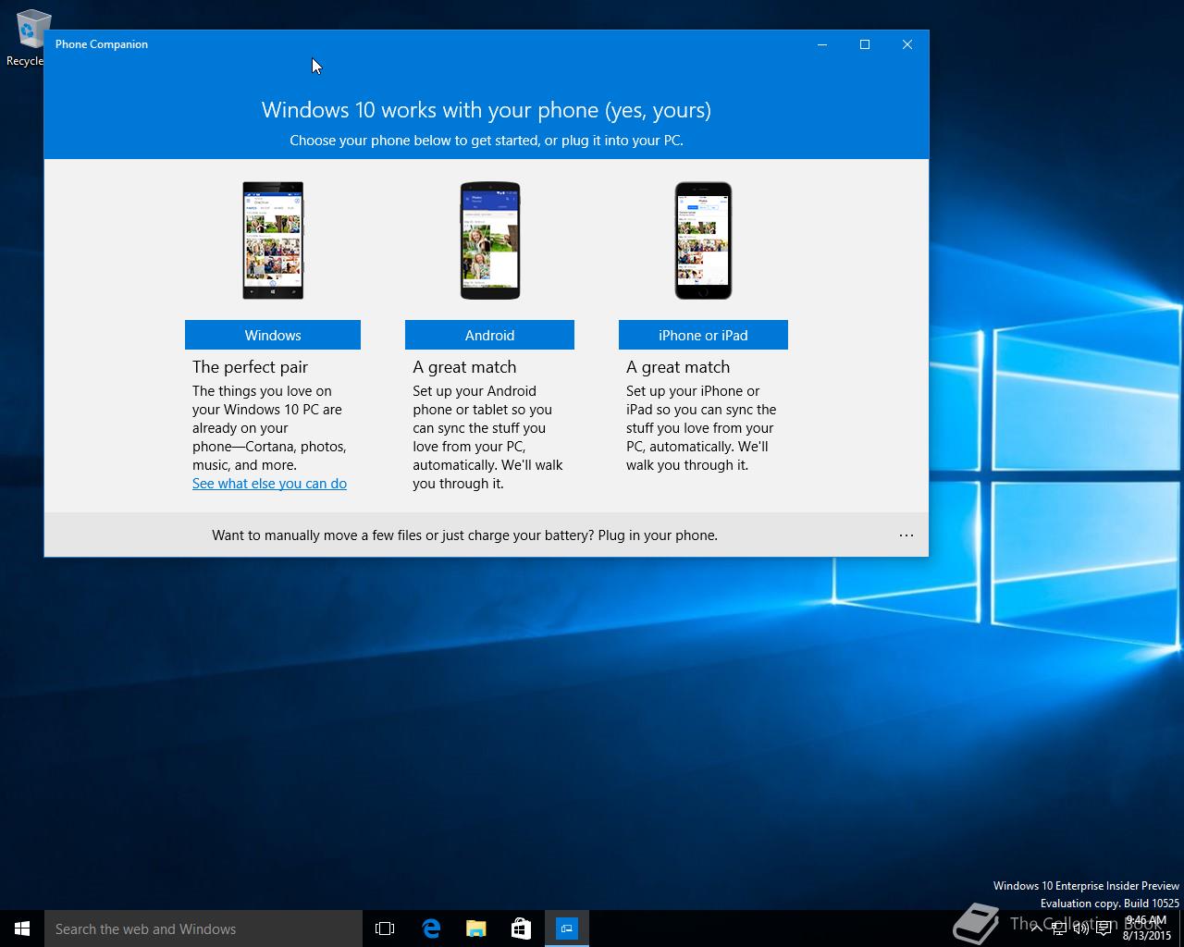Click 'A great match' heading under iPhone or iPad
This screenshot has width=1184, height=947.
678,367
